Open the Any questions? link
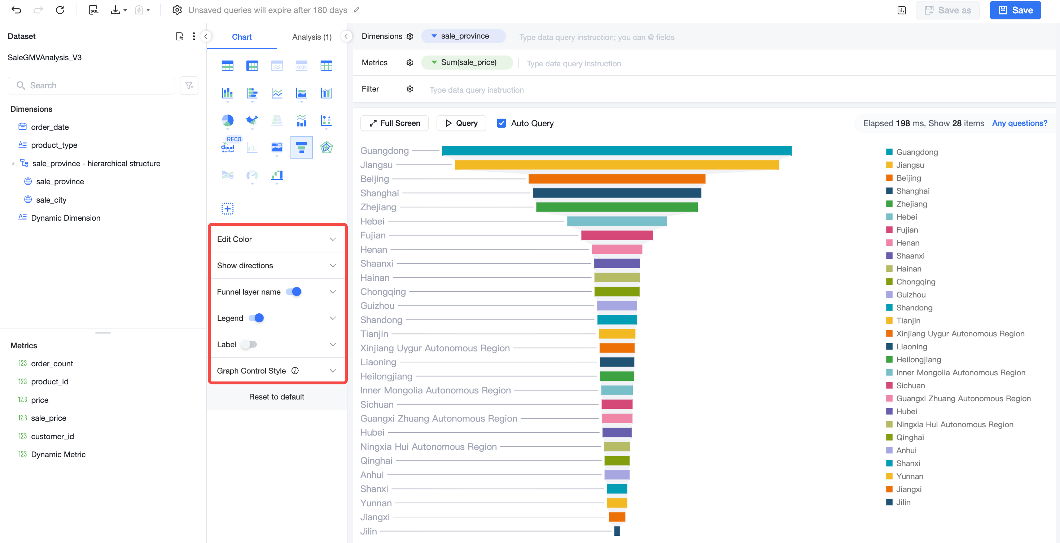Viewport: 1060px width, 543px height. point(1019,123)
